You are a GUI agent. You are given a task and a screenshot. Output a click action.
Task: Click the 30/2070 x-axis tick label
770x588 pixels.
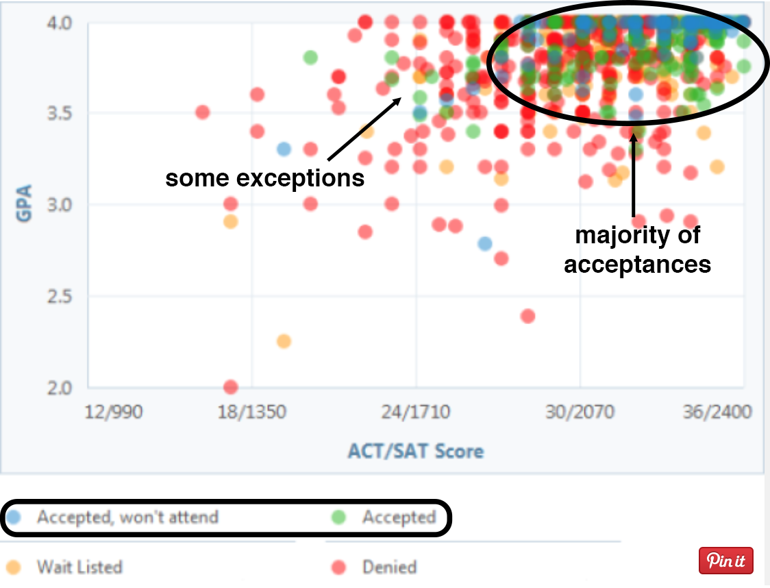pyautogui.click(x=580, y=412)
